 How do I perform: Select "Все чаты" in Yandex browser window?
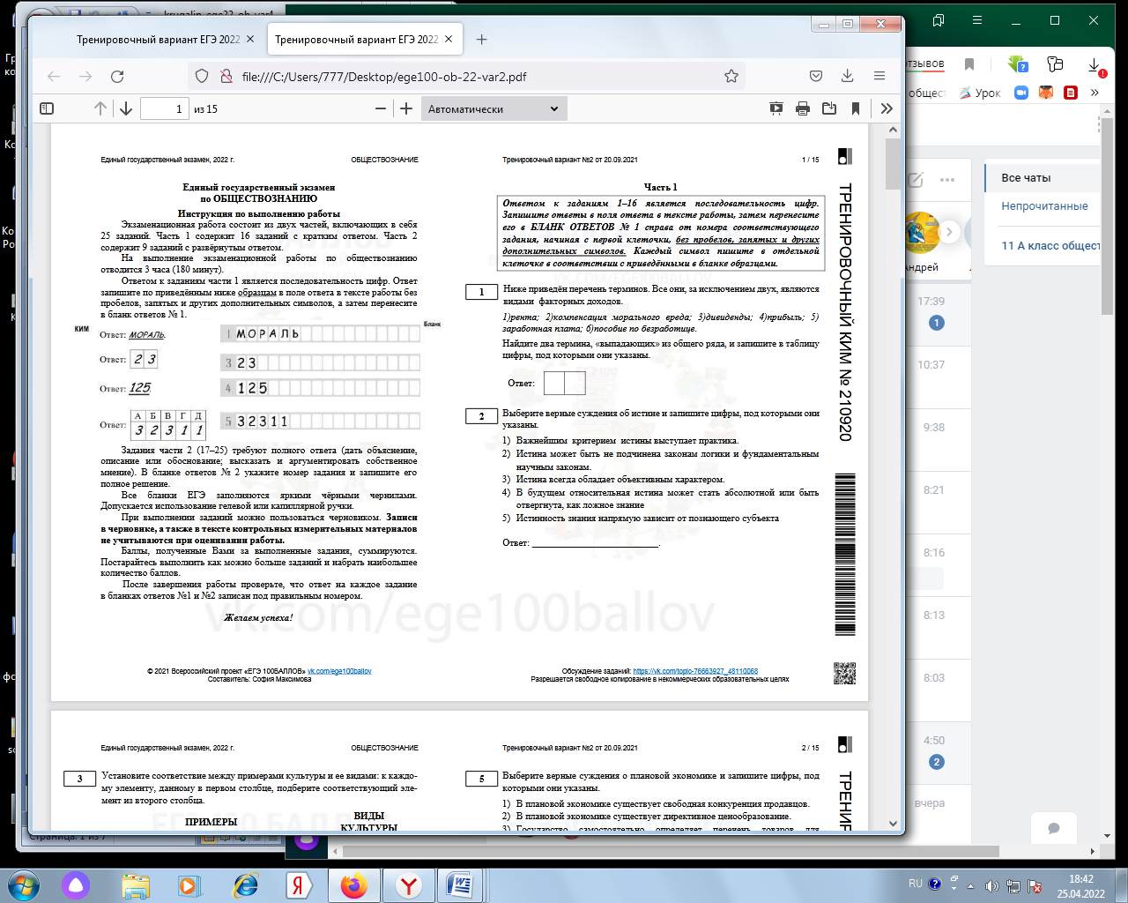pos(1026,177)
